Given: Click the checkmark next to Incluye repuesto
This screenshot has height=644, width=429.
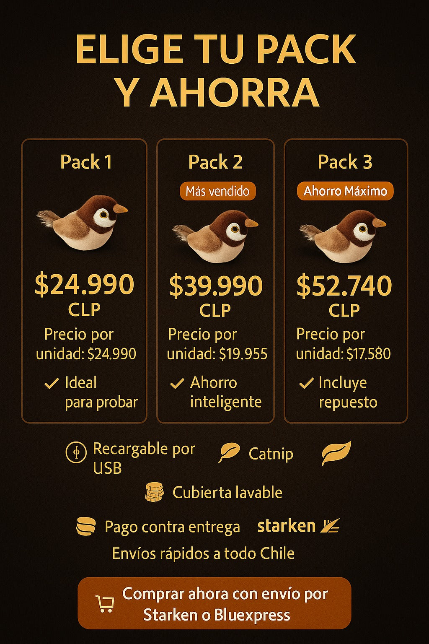Looking at the screenshot, I should coord(306,383).
